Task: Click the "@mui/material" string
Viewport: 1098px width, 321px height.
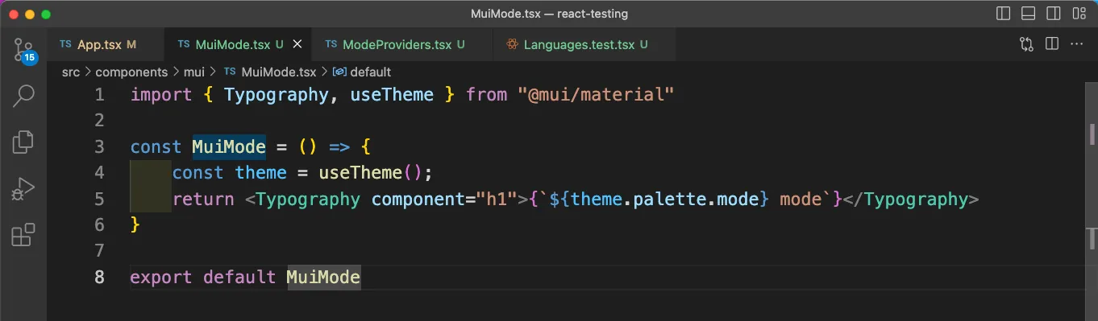Action: pos(596,95)
